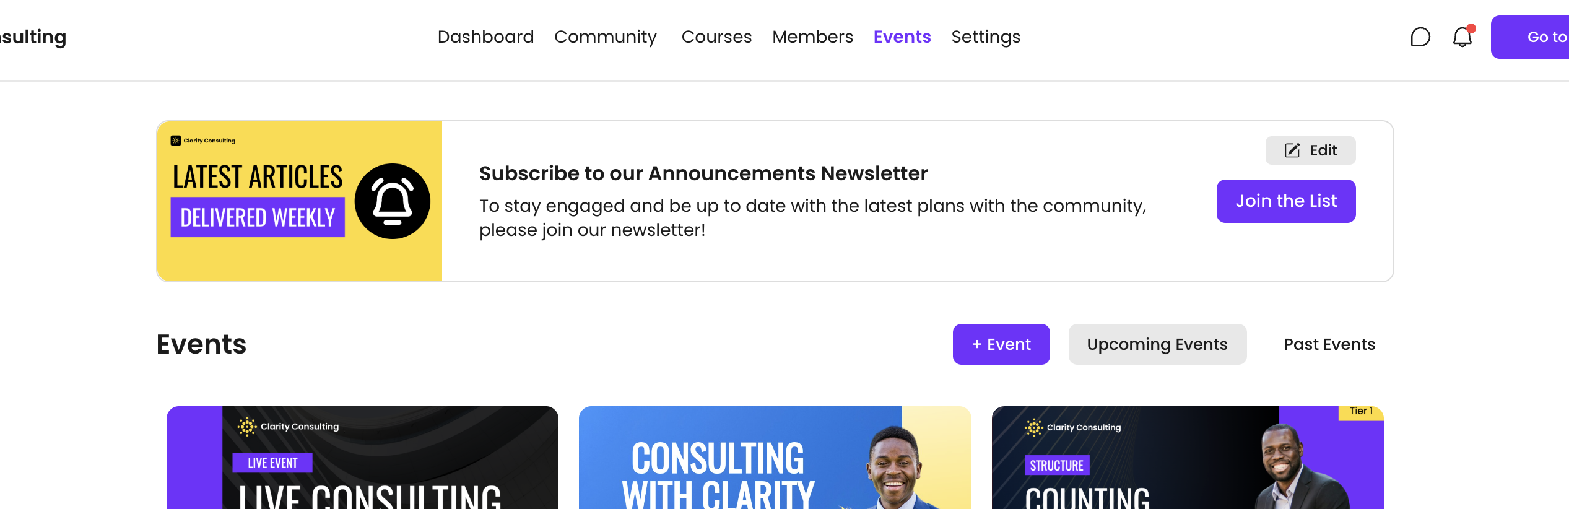The image size is (1569, 509).
Task: Click the Edit pencil icon button
Action: point(1310,150)
